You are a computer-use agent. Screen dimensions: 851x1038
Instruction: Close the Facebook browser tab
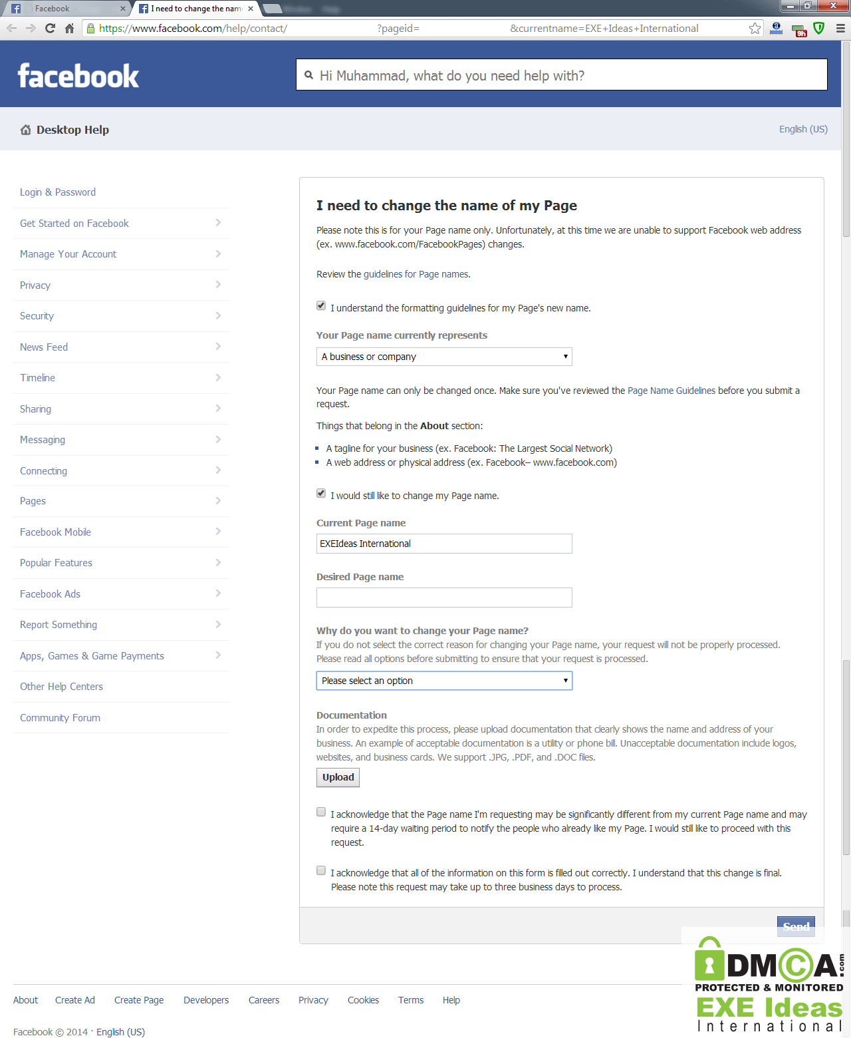123,9
